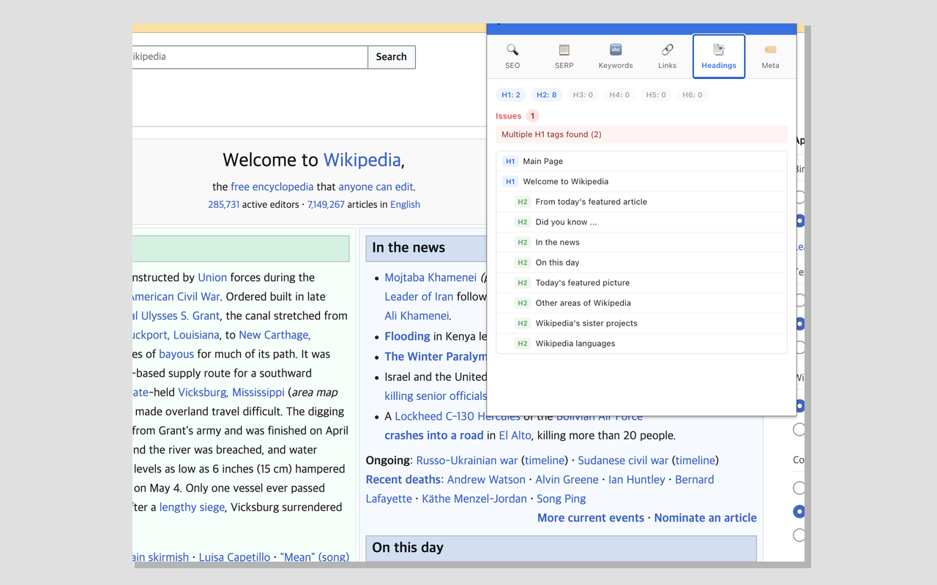The height and width of the screenshot is (585, 937).
Task: Select the H2 'Today's featured picture' row
Action: (641, 282)
